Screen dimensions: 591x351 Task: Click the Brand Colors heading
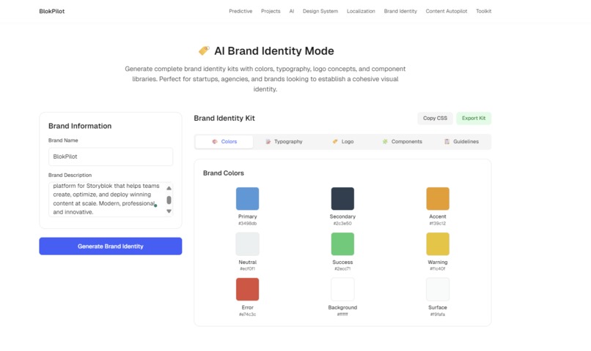224,173
